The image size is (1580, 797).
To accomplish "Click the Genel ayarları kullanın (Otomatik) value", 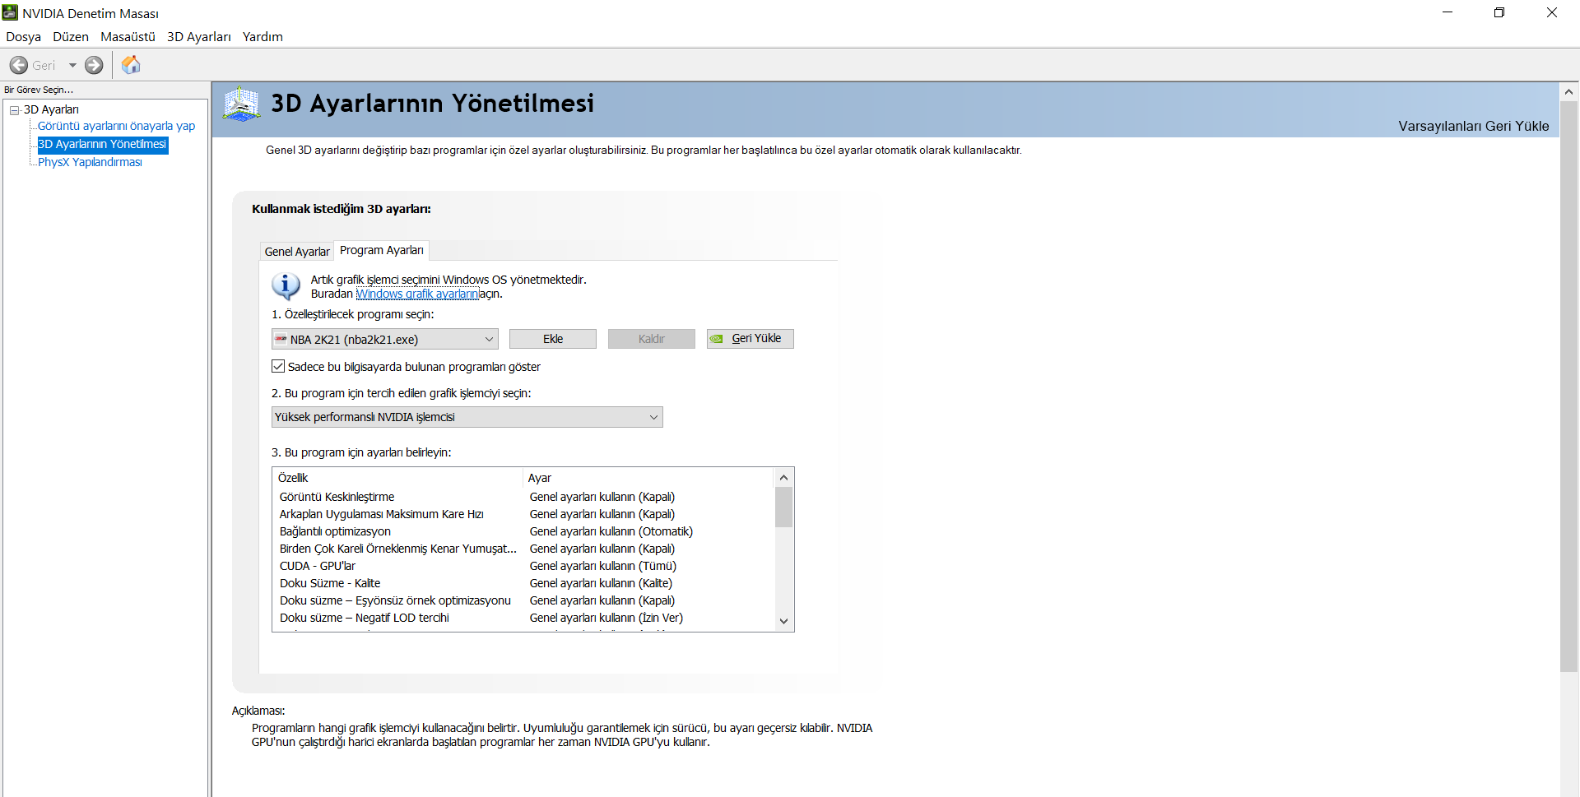I will 611,531.
